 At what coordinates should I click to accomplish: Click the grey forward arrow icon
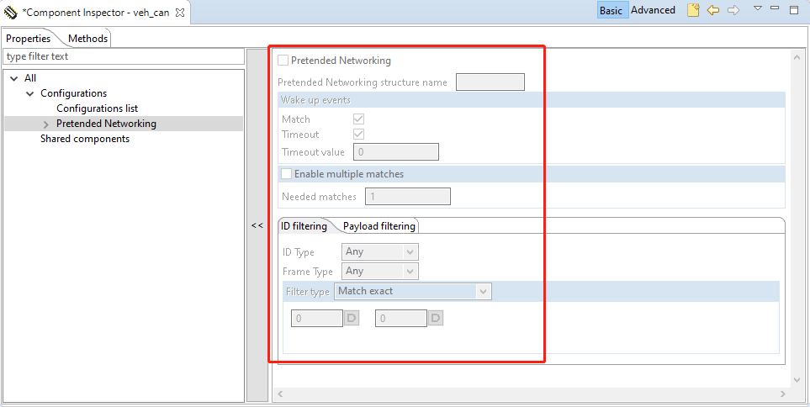(x=733, y=10)
